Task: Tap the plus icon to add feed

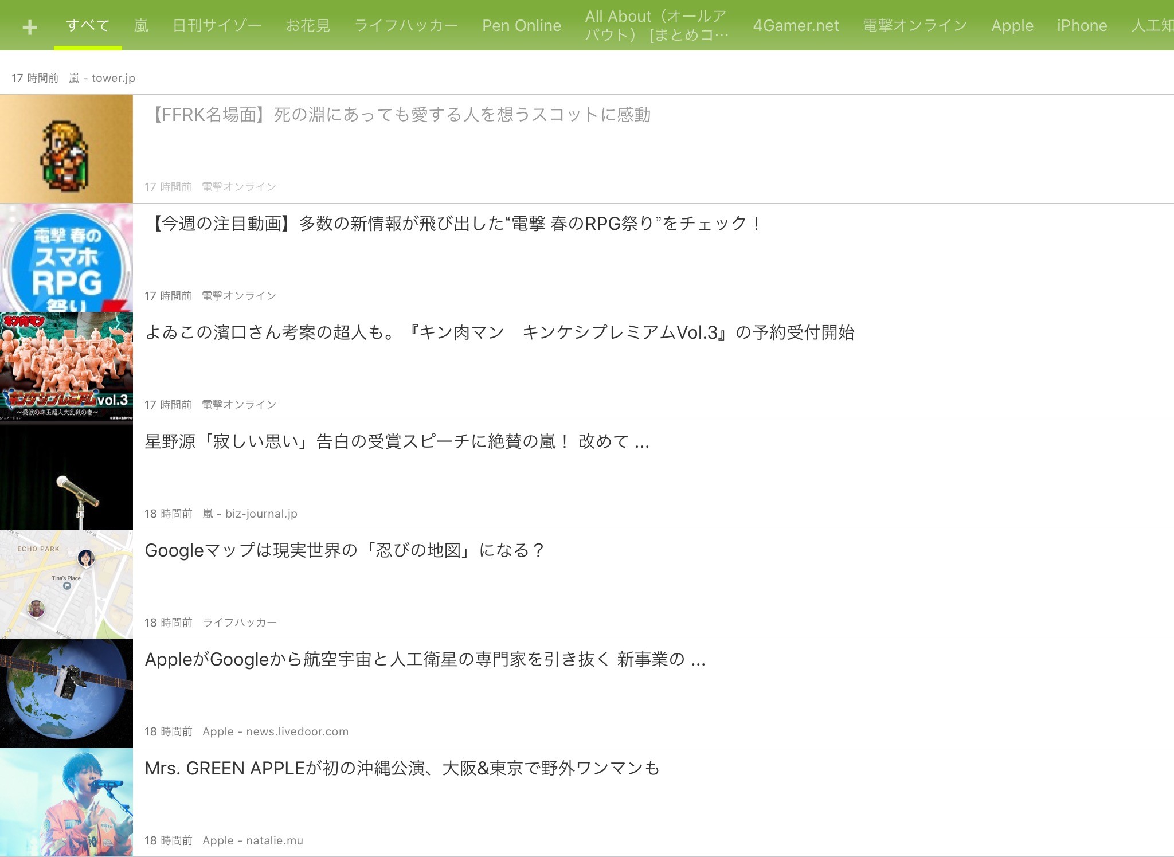Action: point(30,26)
